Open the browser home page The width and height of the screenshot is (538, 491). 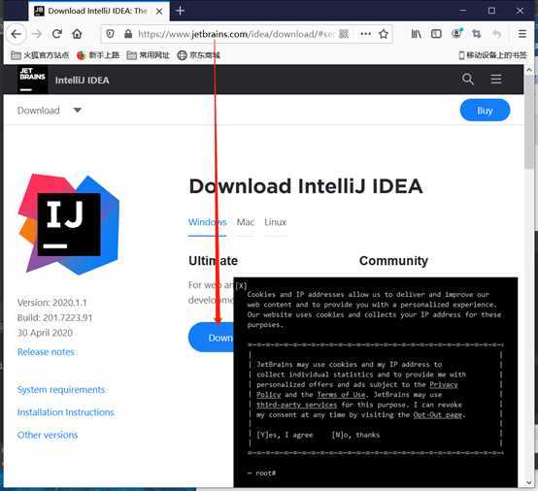point(77,34)
